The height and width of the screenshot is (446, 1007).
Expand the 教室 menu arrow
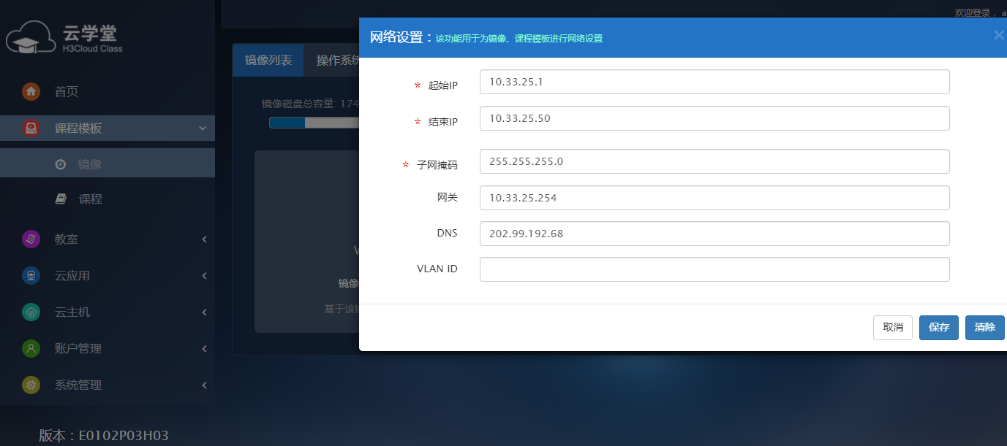[x=204, y=239]
